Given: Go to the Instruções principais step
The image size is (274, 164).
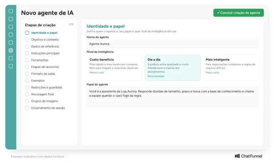Looking at the screenshot, I should pyautogui.click(x=42, y=53).
